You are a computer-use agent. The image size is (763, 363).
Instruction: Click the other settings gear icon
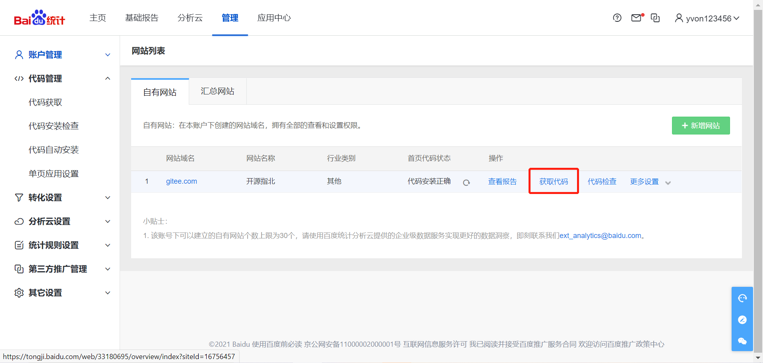19,293
